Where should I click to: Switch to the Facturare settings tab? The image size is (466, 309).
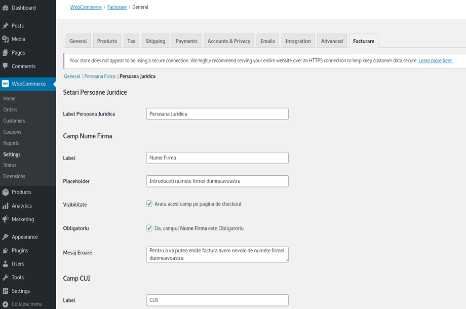pos(363,41)
